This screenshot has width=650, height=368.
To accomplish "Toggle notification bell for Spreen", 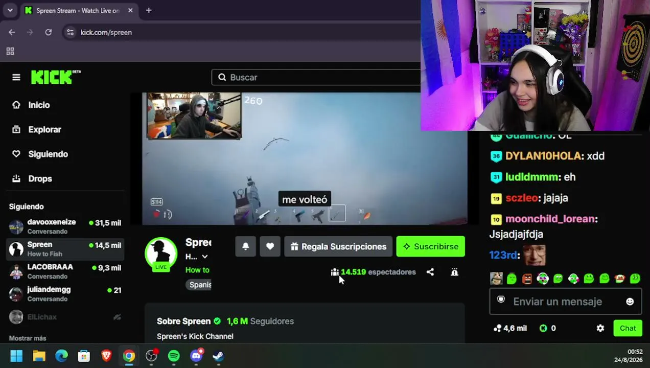I will (x=245, y=246).
